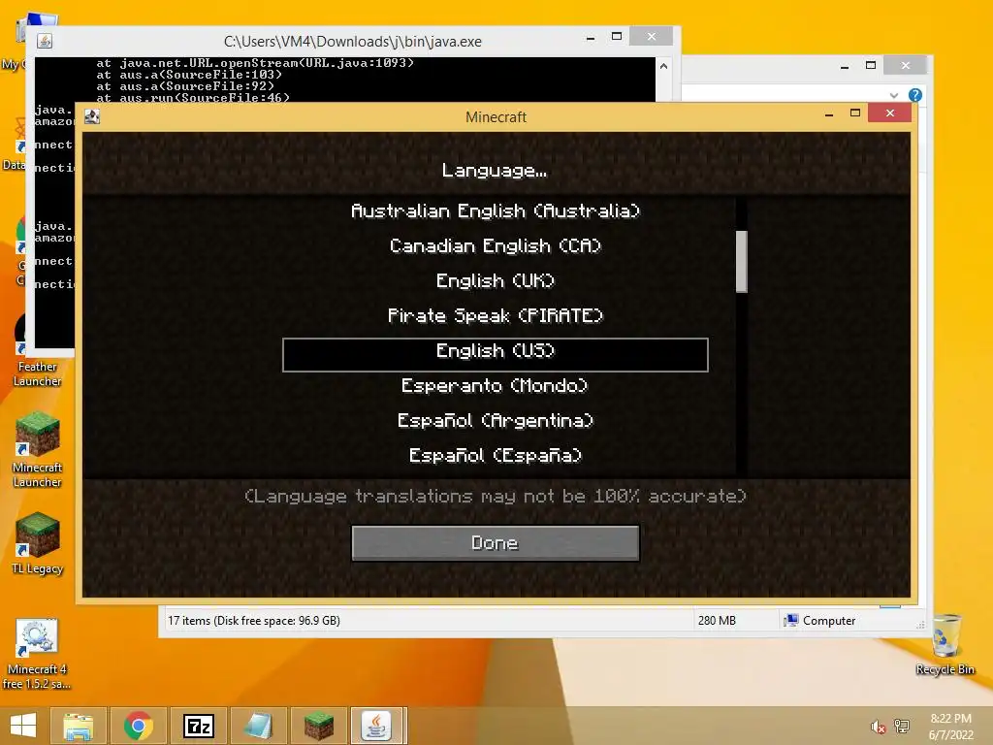
Task: Open the notepad taskbar icon
Action: click(259, 726)
